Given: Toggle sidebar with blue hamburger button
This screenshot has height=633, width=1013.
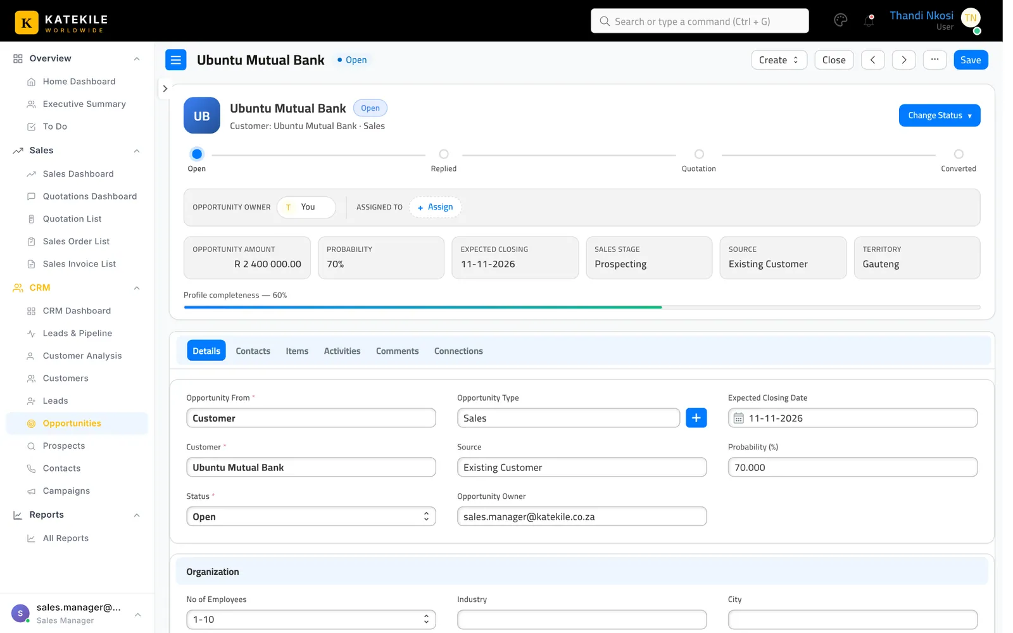Looking at the screenshot, I should [x=176, y=60].
